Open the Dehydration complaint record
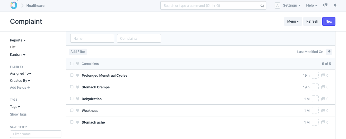The height and width of the screenshot is (139, 346). [92, 99]
